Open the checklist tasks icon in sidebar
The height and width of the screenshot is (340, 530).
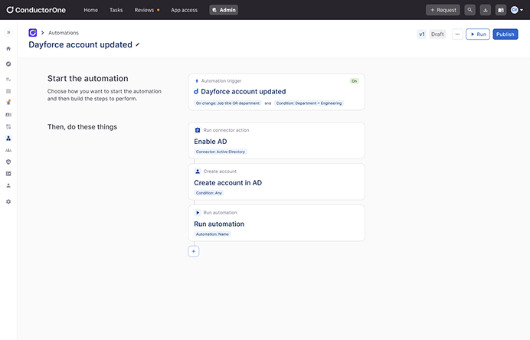(8, 80)
